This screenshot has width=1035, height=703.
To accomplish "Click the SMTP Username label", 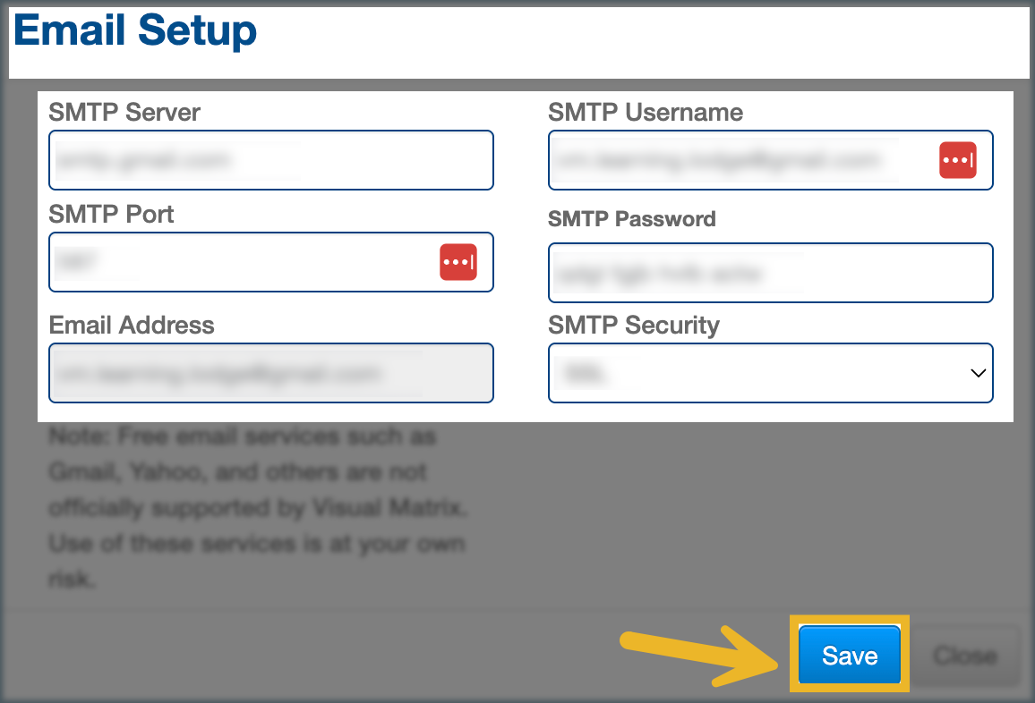I will pyautogui.click(x=645, y=113).
